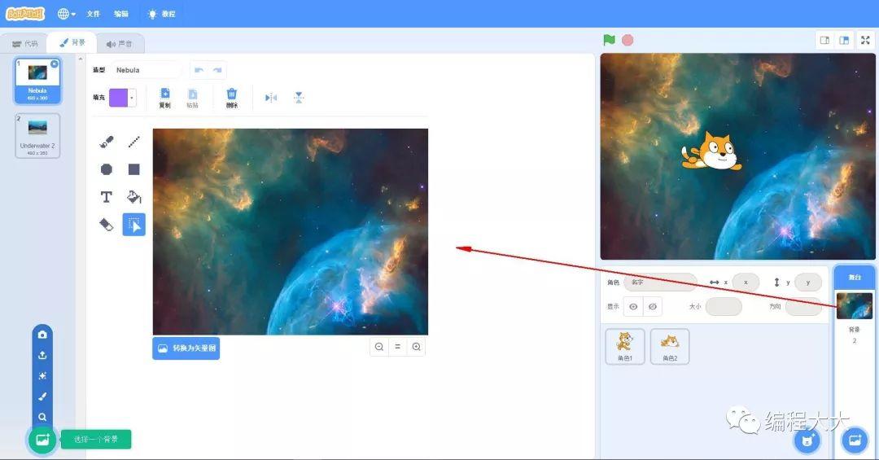Enter full screen stage mode

point(865,40)
